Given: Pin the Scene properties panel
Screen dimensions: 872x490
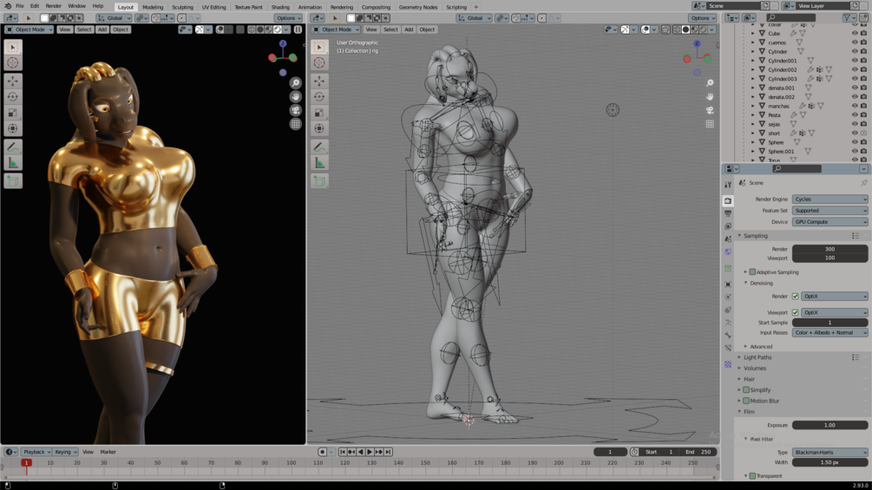Looking at the screenshot, I should [x=863, y=183].
